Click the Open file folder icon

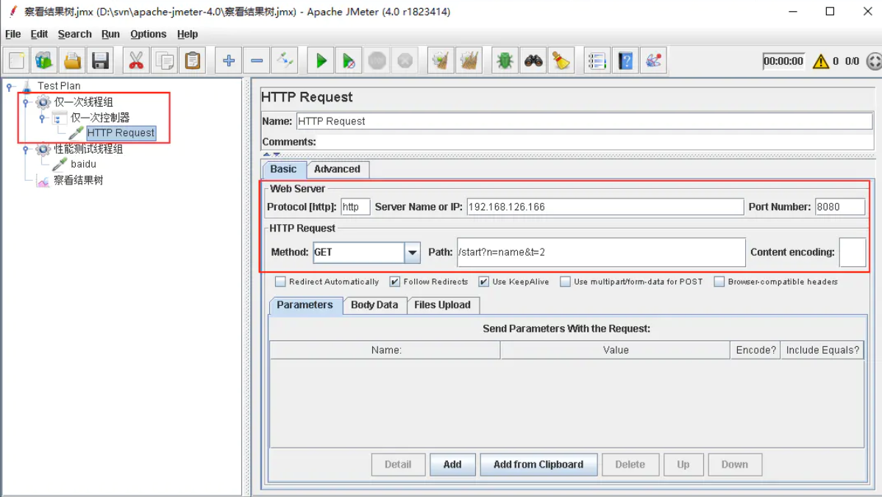click(x=72, y=61)
